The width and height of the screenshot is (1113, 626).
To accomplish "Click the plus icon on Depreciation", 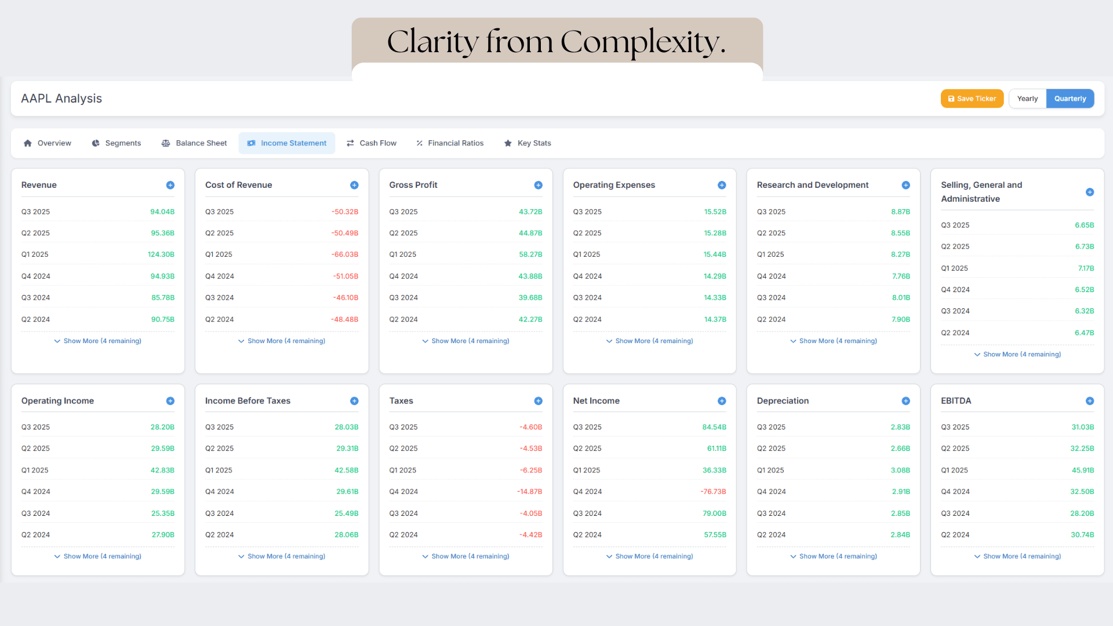I will pyautogui.click(x=905, y=401).
